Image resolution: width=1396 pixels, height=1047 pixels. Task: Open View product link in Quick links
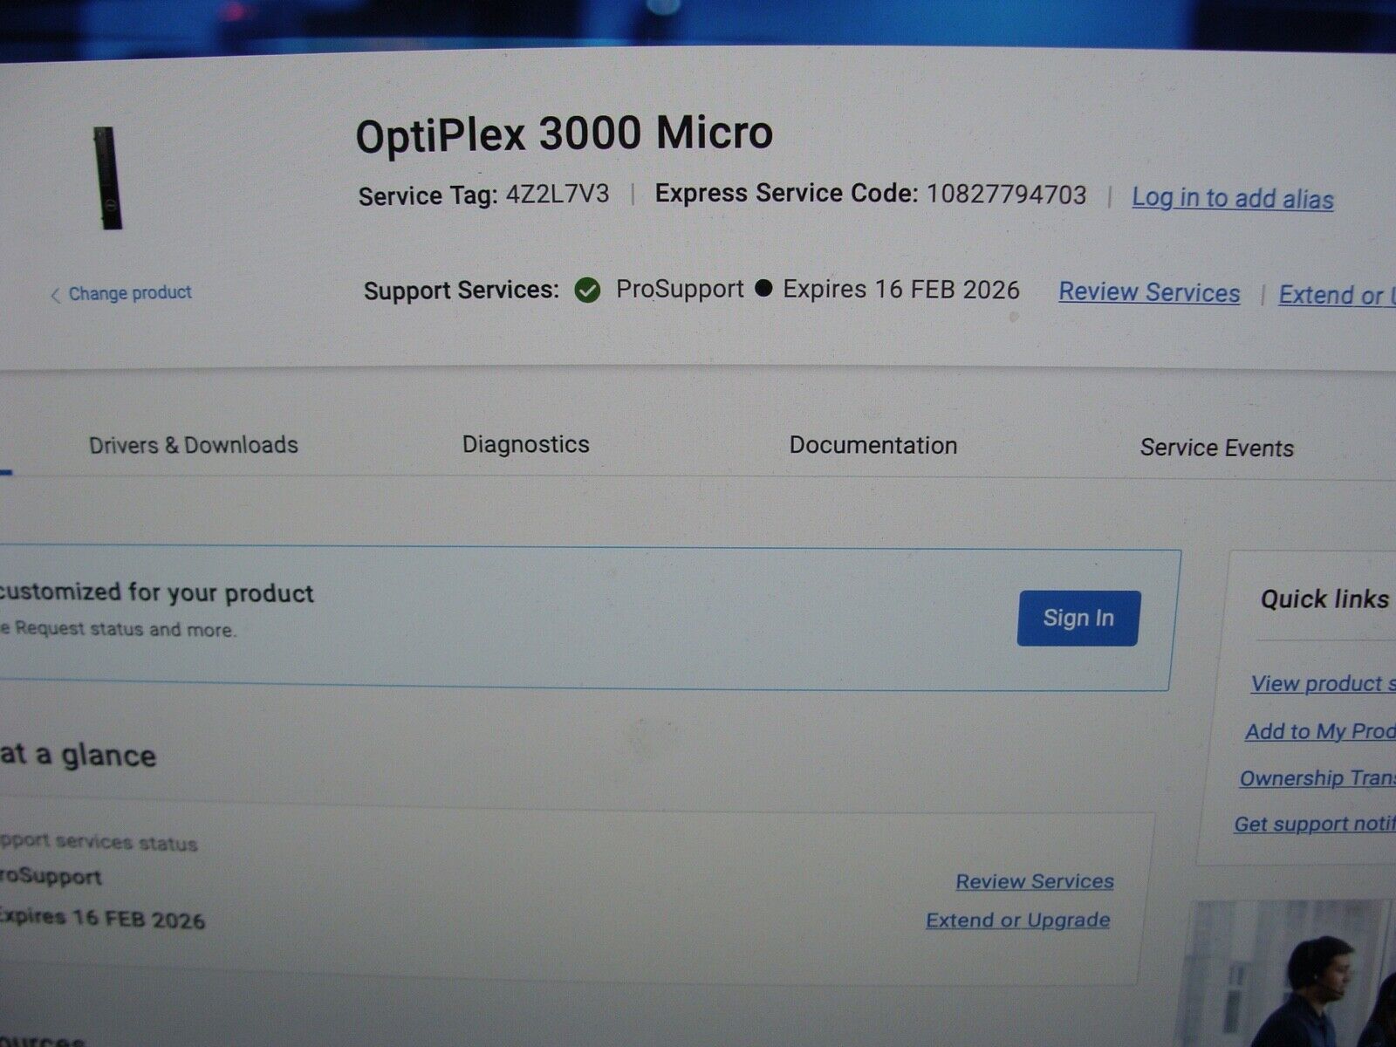(x=1323, y=683)
